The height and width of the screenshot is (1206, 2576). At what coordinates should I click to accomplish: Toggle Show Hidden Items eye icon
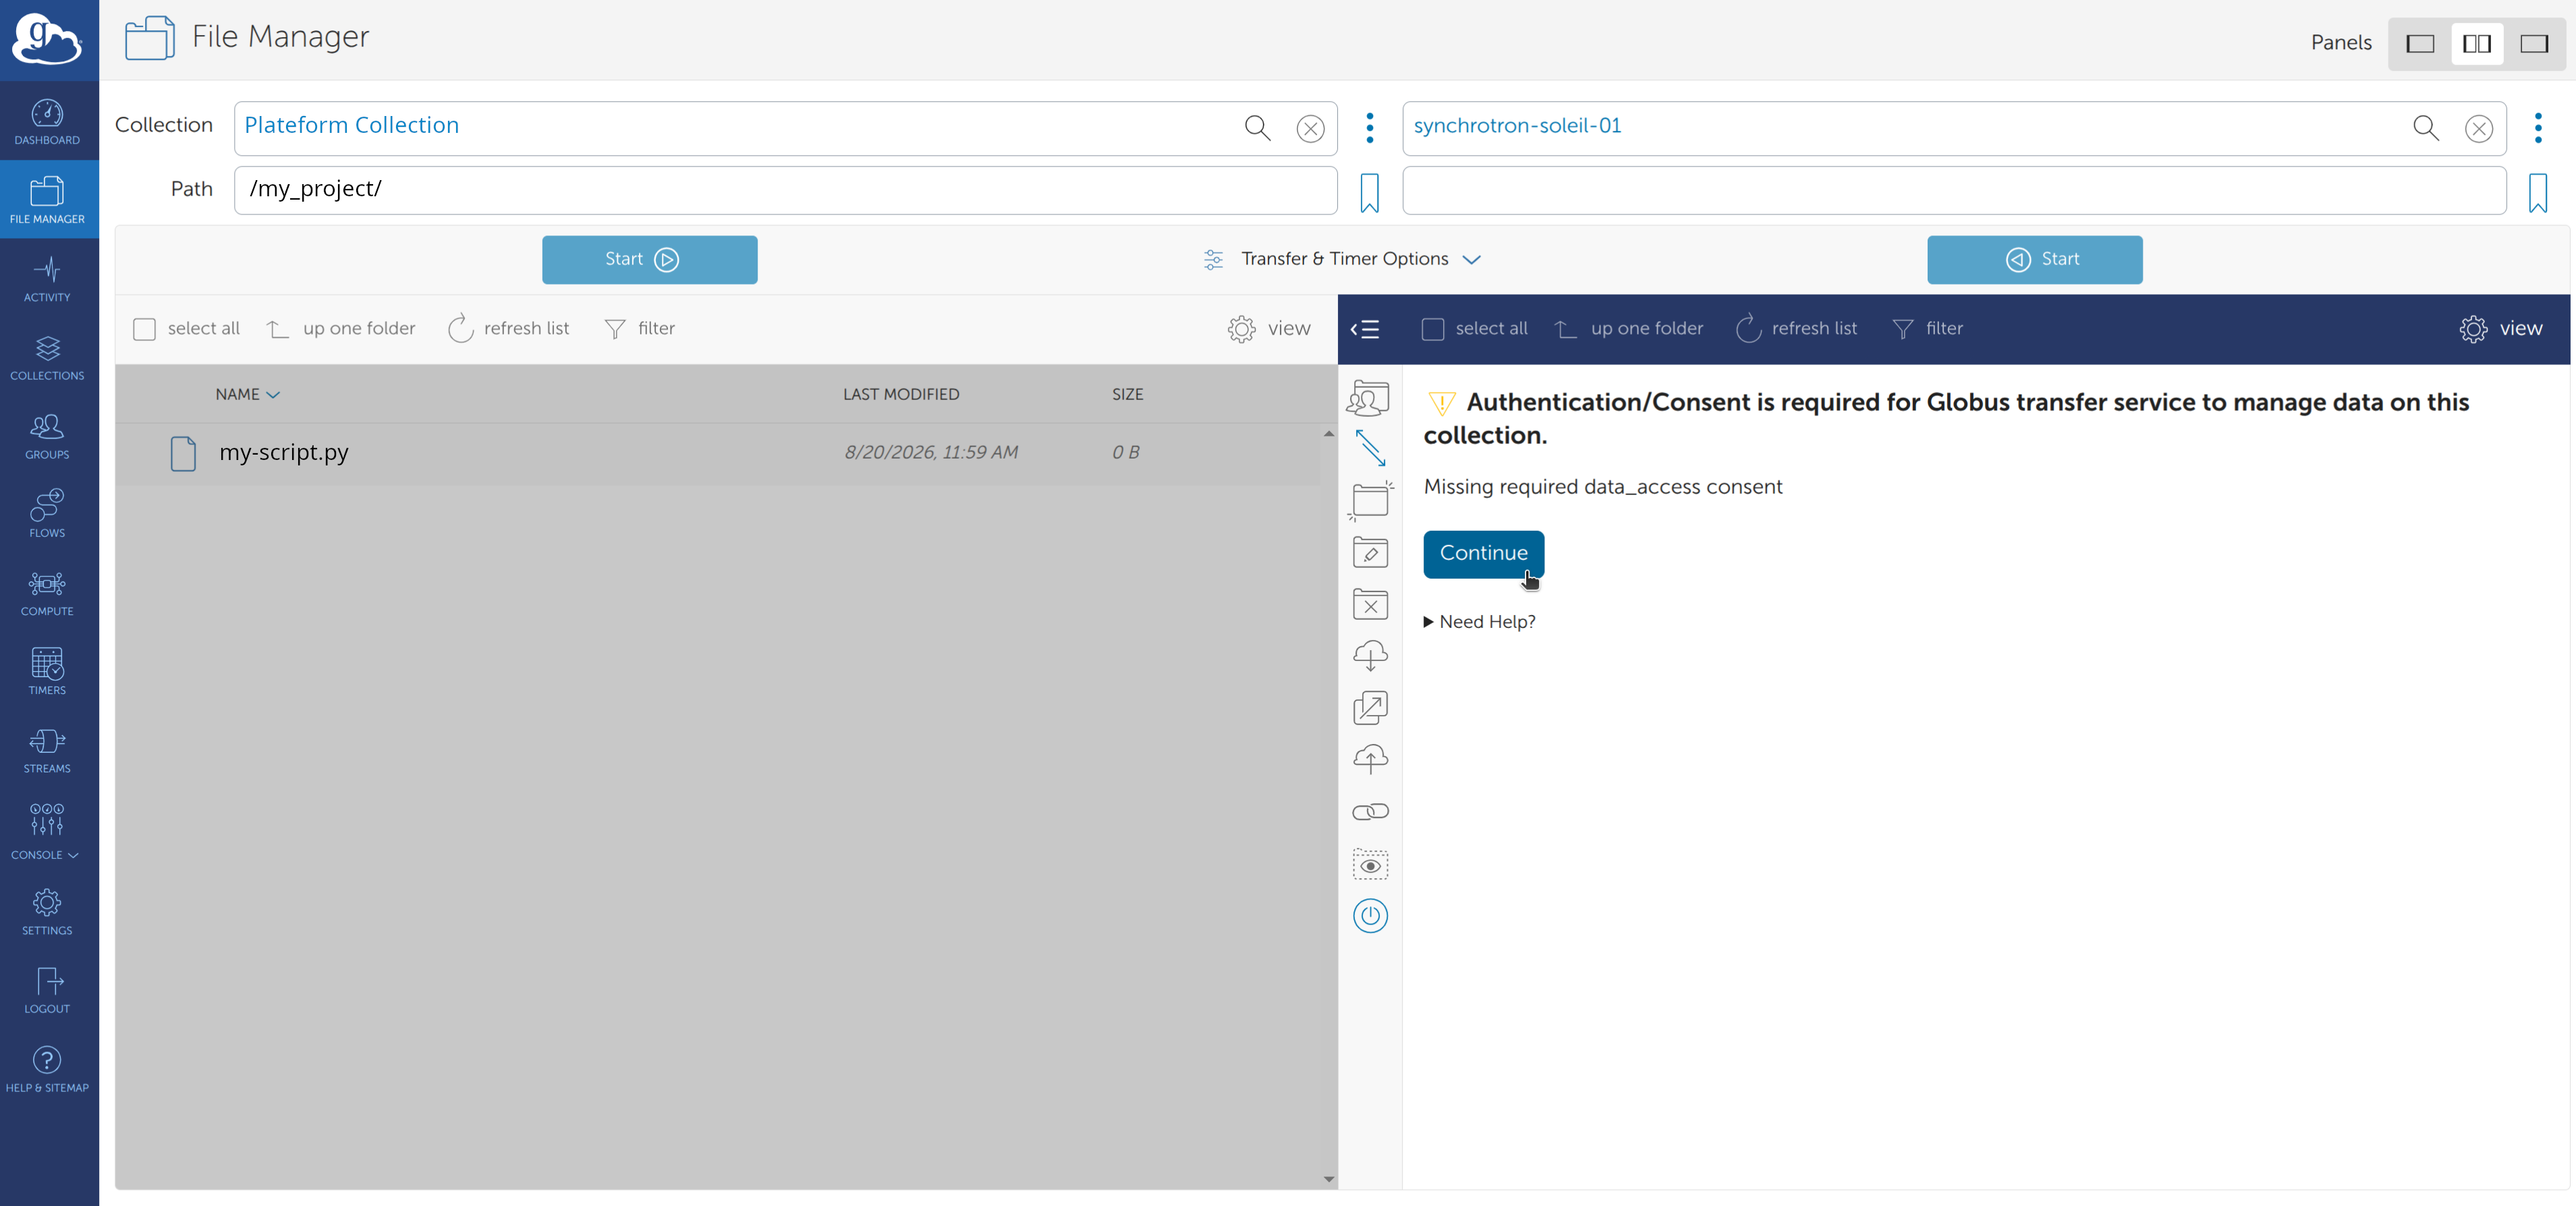[1370, 864]
